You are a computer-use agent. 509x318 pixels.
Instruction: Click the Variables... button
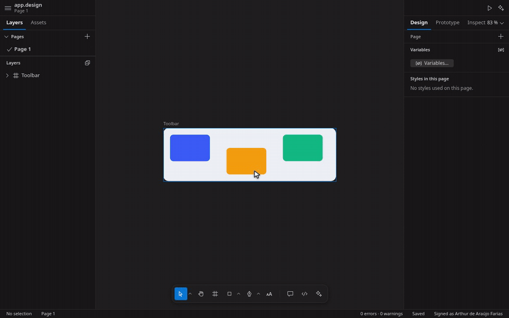point(432,63)
